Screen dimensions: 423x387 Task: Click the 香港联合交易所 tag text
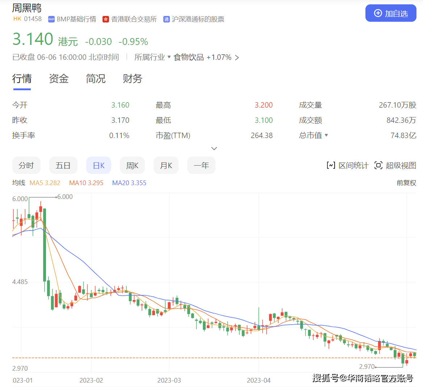(x=134, y=19)
